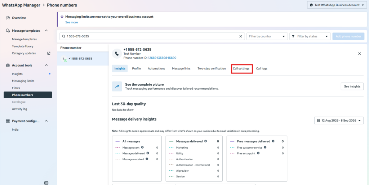Click the Utility legend entry

pyautogui.click(x=179, y=153)
